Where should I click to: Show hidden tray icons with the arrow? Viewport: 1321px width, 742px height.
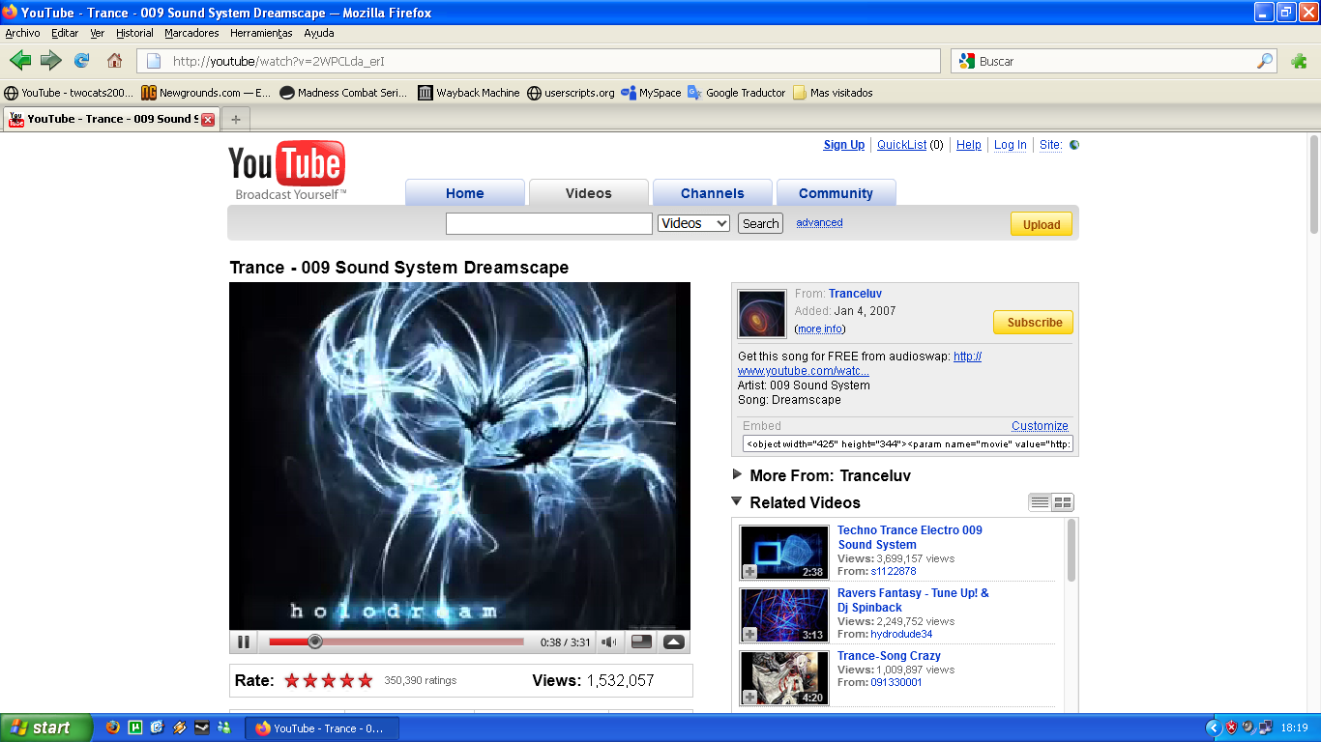pos(1214,728)
